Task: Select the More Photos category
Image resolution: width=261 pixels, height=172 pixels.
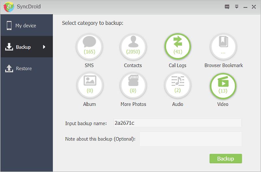Action: click(133, 85)
